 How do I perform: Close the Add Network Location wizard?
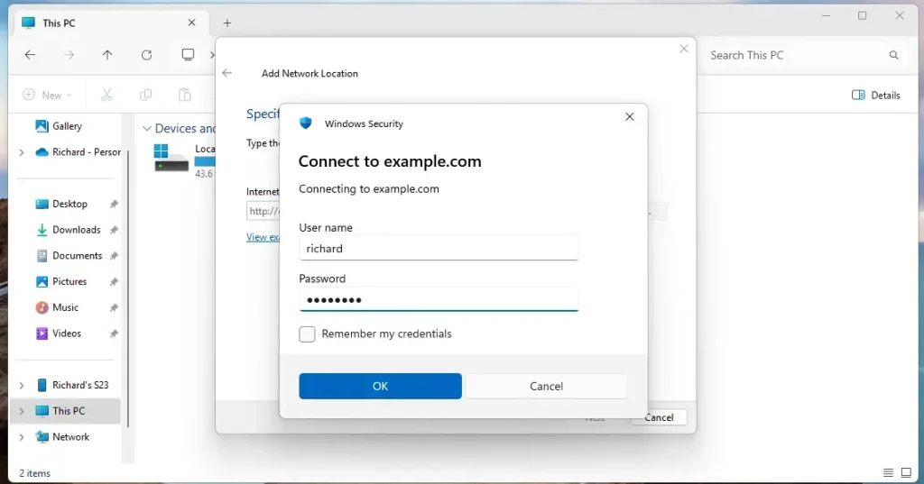[684, 49]
